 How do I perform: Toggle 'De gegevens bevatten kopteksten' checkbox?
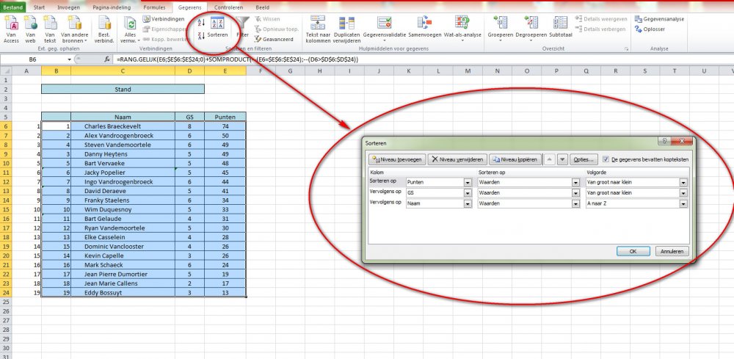click(606, 159)
